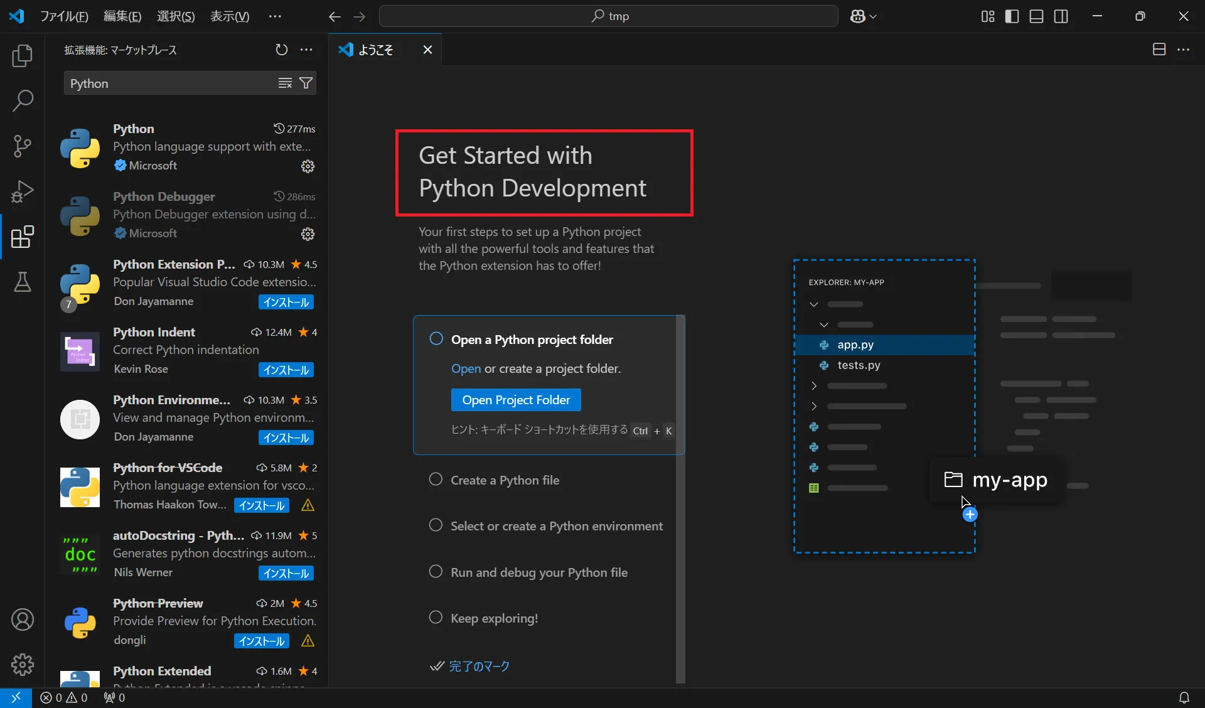Click the 完了のマーク link
This screenshot has height=708, width=1205.
(x=479, y=666)
